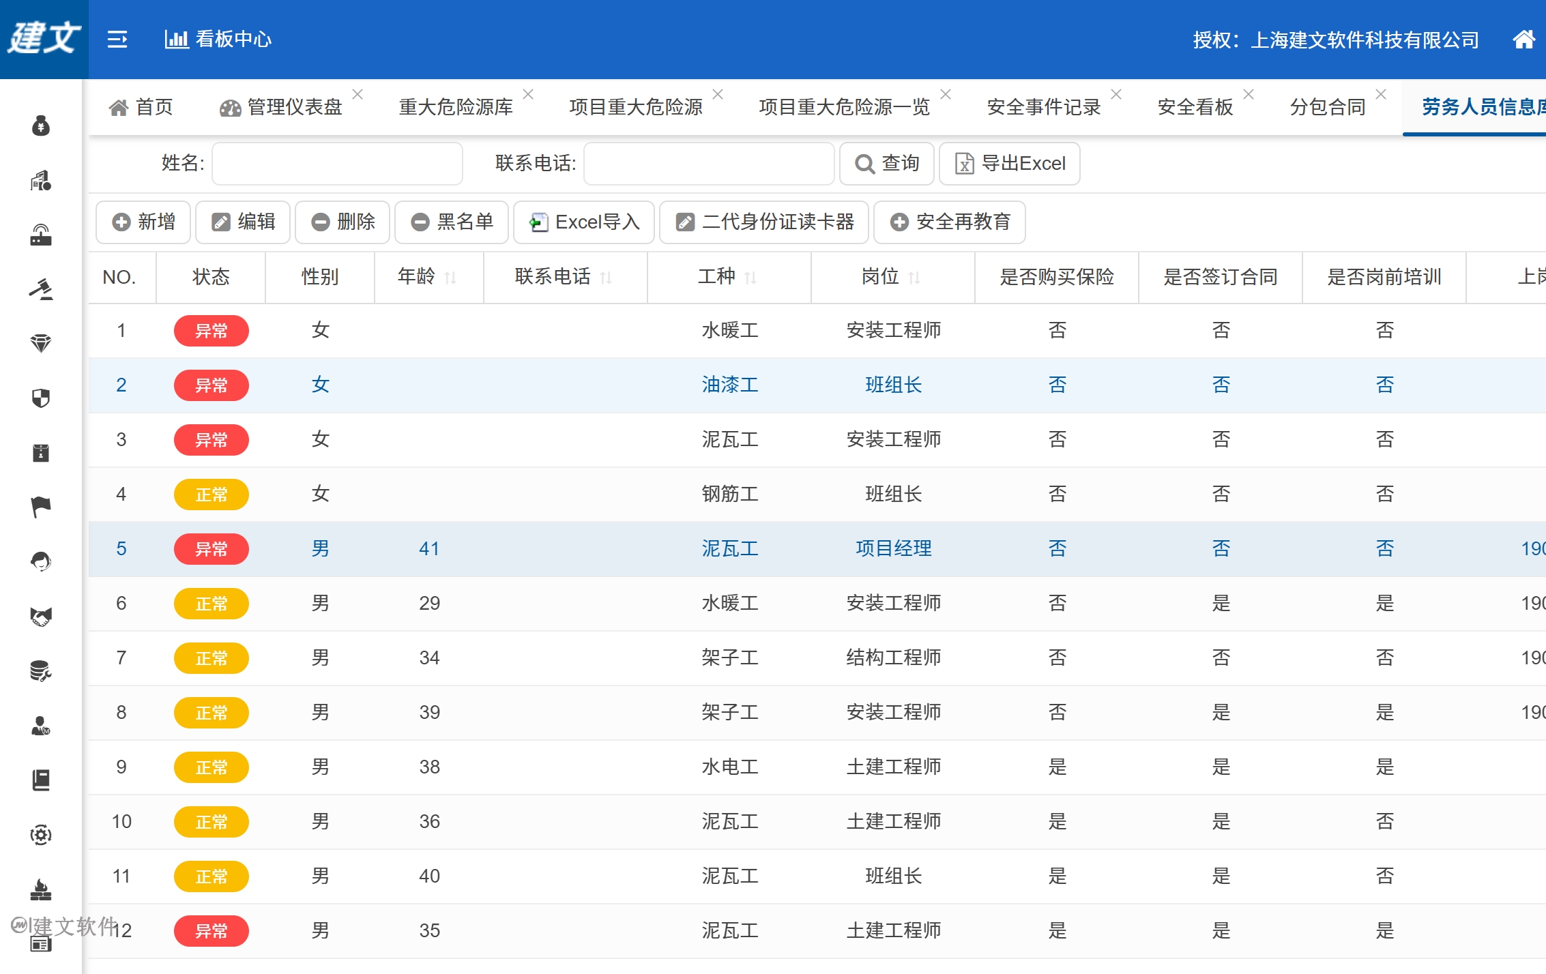This screenshot has width=1546, height=974.
Task: Close the 项目重大危险源 tab
Action: click(x=718, y=94)
